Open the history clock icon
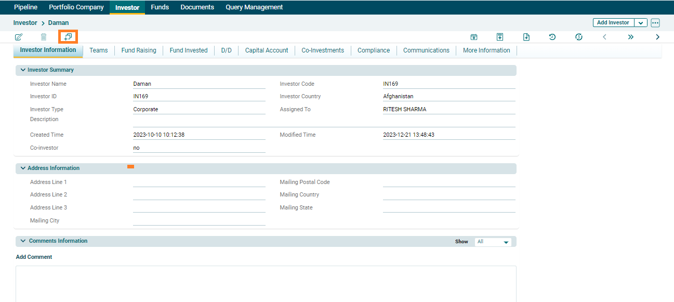Image resolution: width=674 pixels, height=302 pixels. click(x=552, y=37)
